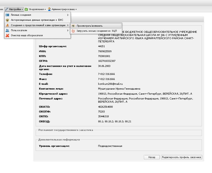Click the Пользователи people icon
The image size is (212, 173).
coord(7,30)
